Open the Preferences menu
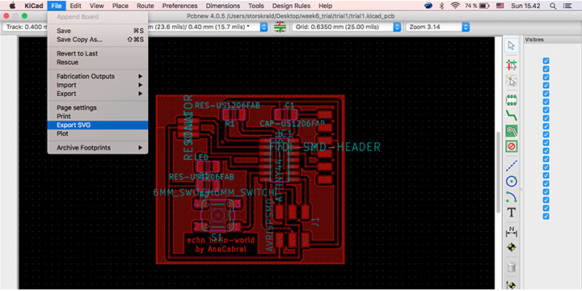 [179, 6]
